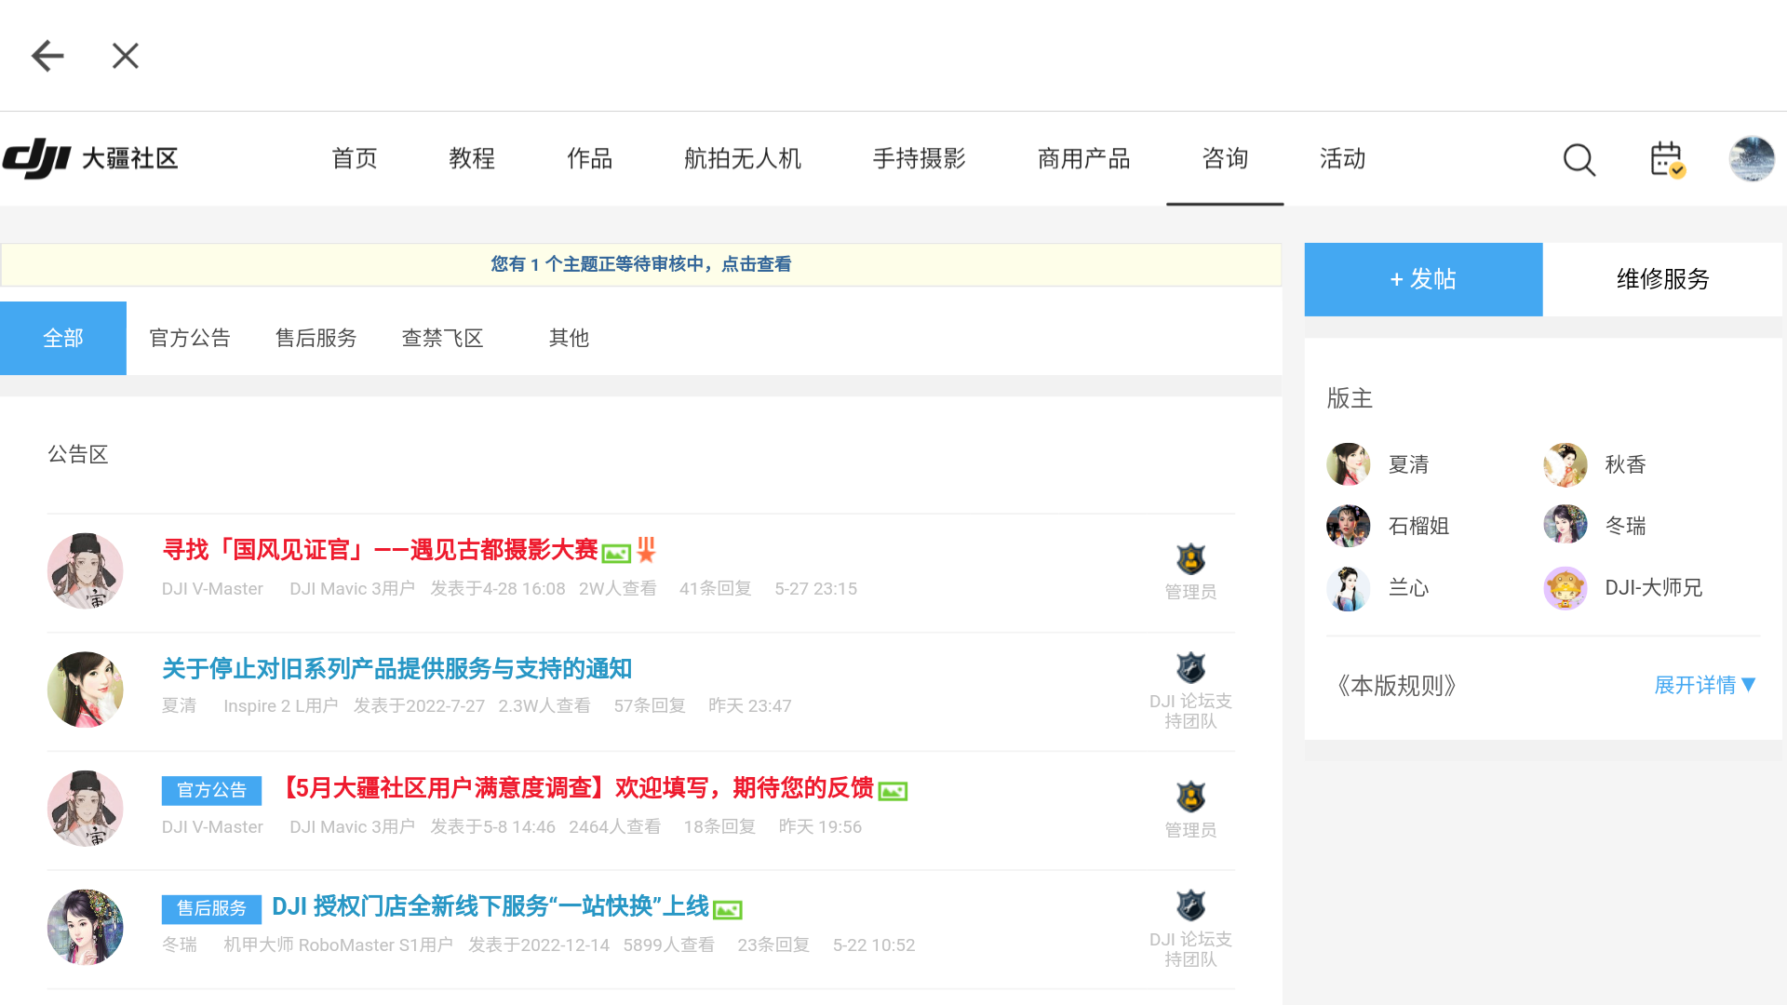Click moderator name 秋香
The width and height of the screenshot is (1787, 1005).
[x=1625, y=464]
